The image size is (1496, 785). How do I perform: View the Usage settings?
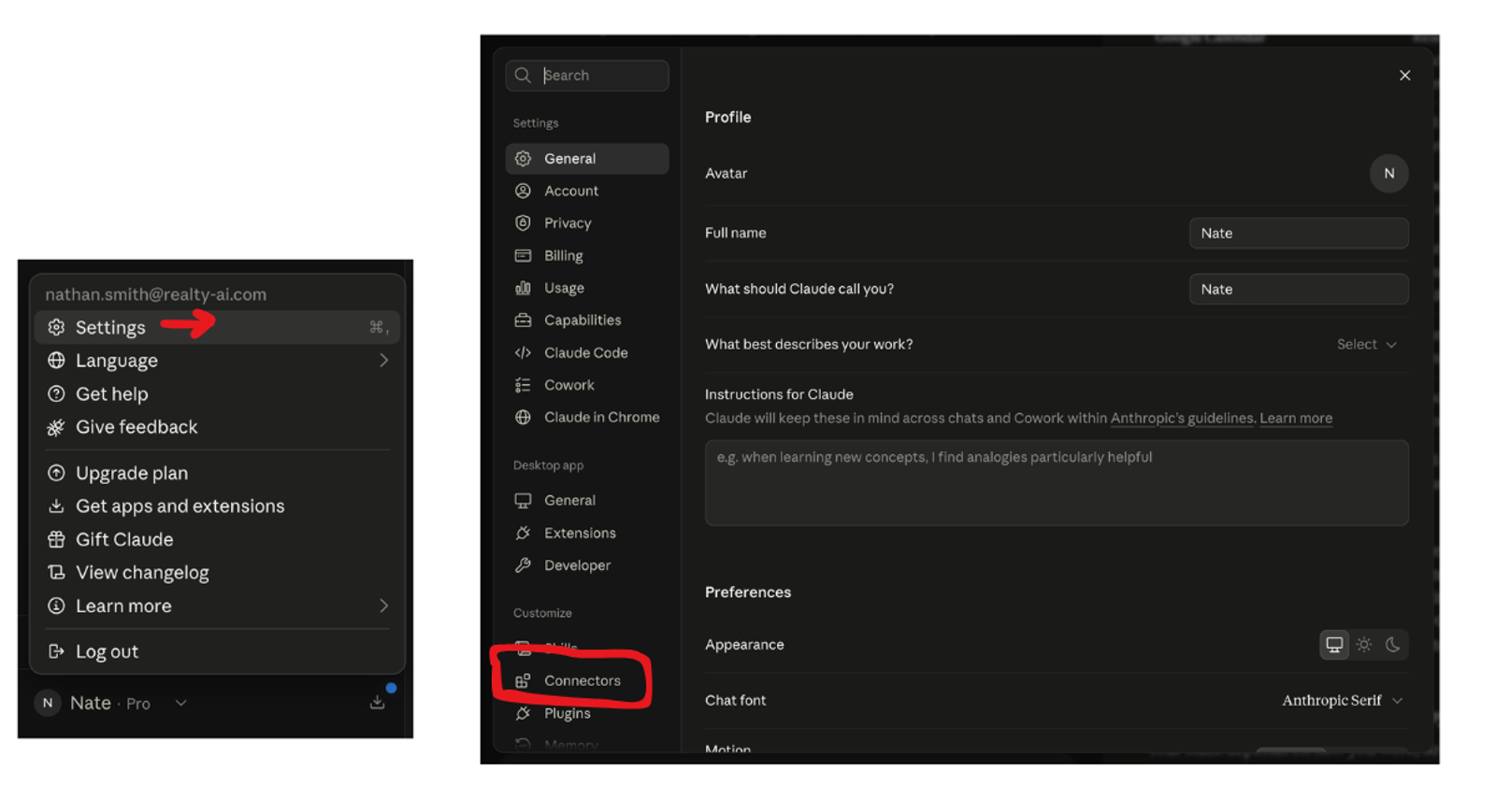click(587, 288)
